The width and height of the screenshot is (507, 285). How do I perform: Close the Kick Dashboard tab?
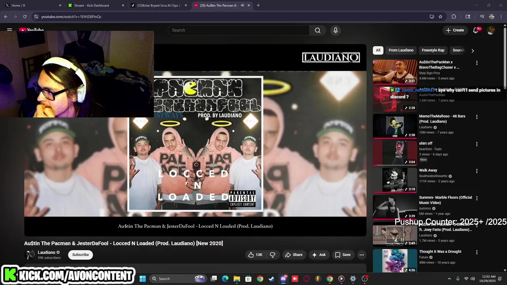[x=123, y=6]
